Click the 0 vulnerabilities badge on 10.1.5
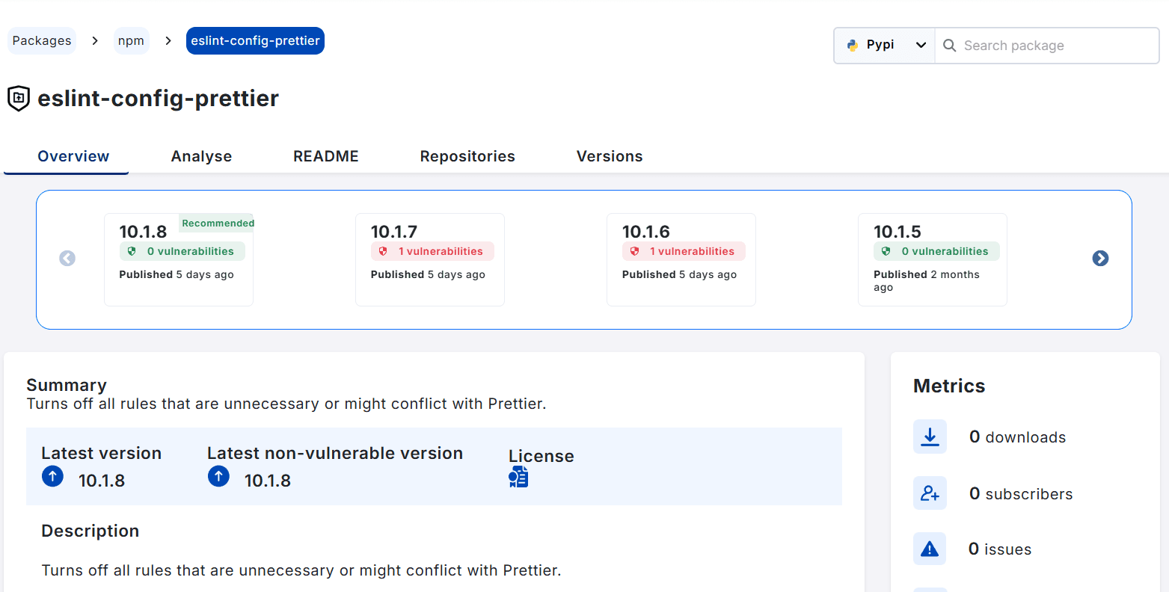Image resolution: width=1169 pixels, height=592 pixels. [x=936, y=251]
